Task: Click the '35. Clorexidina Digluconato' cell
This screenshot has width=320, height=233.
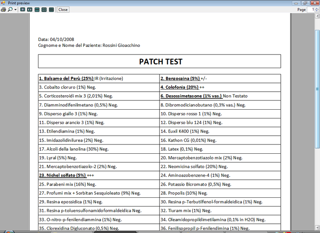Action: click(99, 227)
